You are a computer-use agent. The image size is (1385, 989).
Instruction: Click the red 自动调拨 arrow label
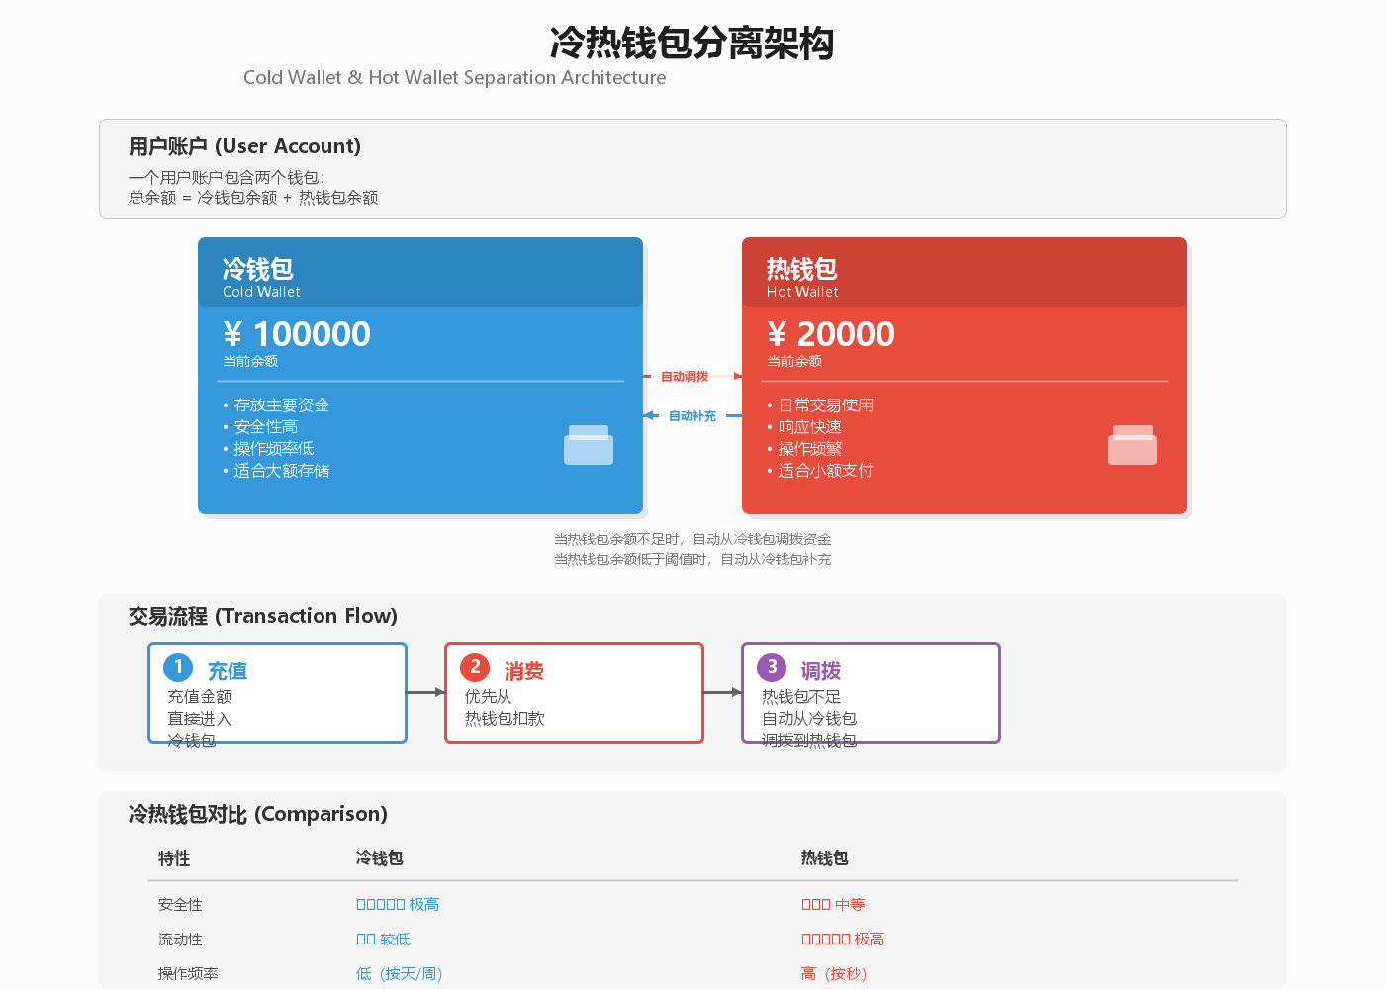[685, 377]
